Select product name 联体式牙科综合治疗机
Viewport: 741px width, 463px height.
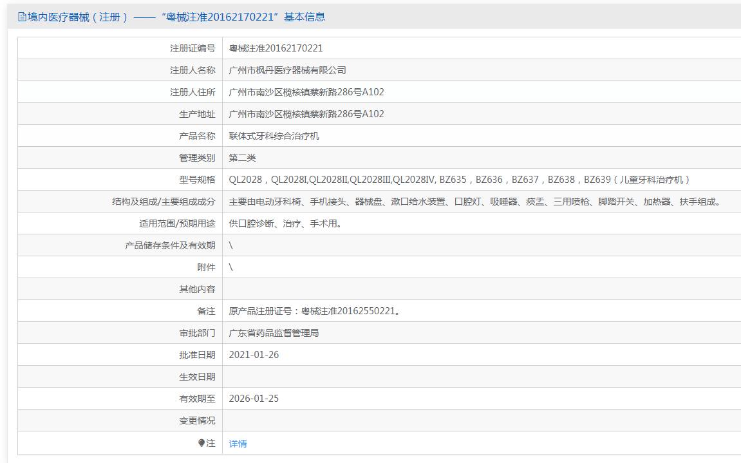[x=274, y=136]
